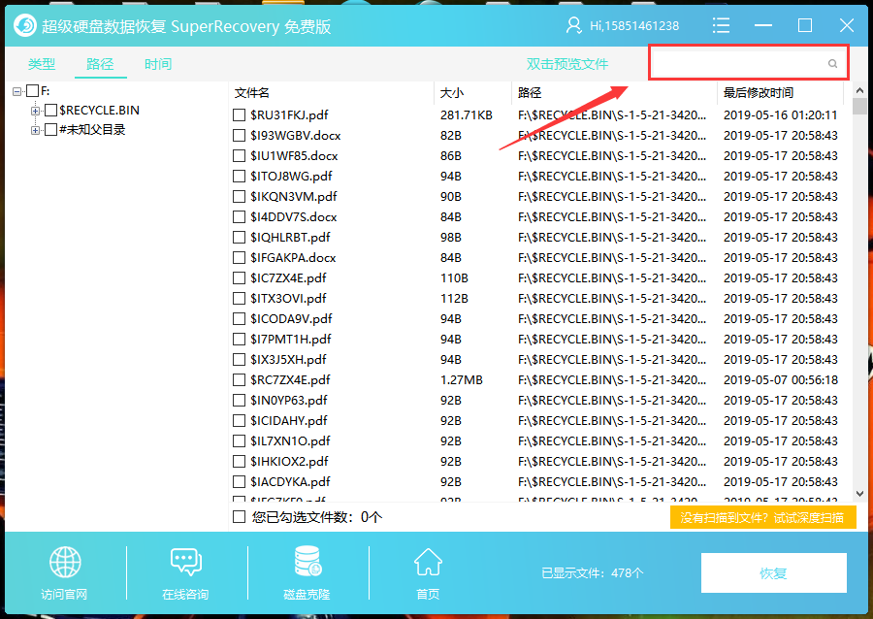873x619 pixels.
Task: Select the $RECYCLE.BIN folder label in tree
Action: coord(99,111)
